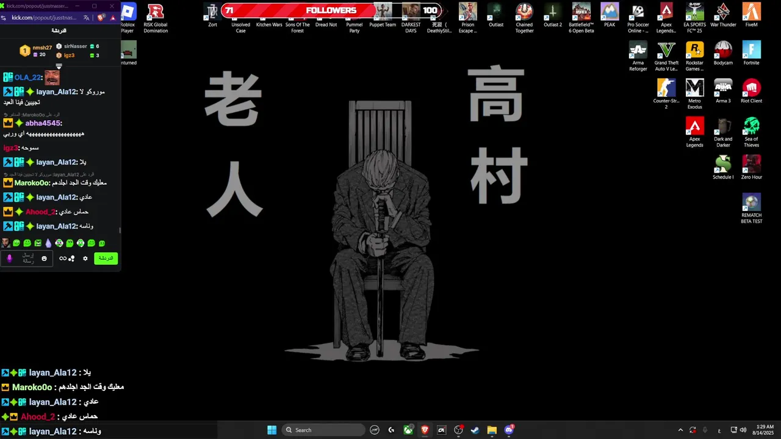
Task: Click nmsh27 in the leaderboard
Action: click(x=42, y=48)
